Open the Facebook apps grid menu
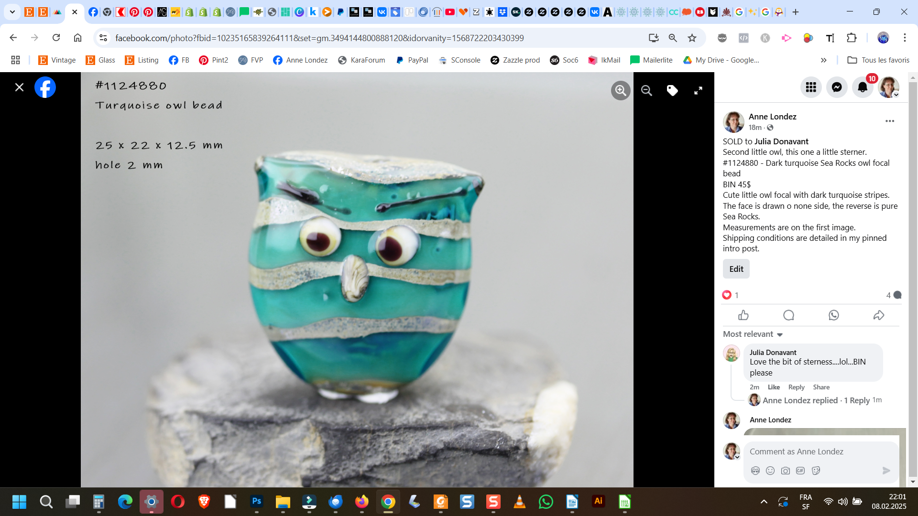The image size is (918, 516). (x=811, y=87)
